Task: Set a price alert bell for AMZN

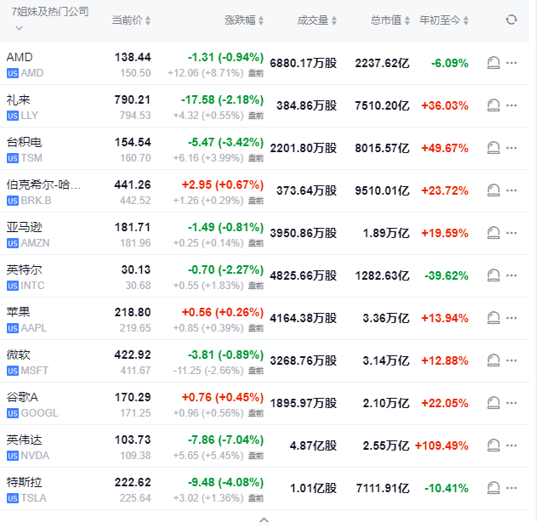Action: [x=493, y=233]
